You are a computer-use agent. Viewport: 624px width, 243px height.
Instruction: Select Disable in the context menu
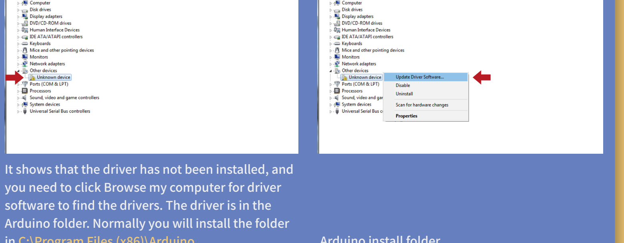point(426,85)
